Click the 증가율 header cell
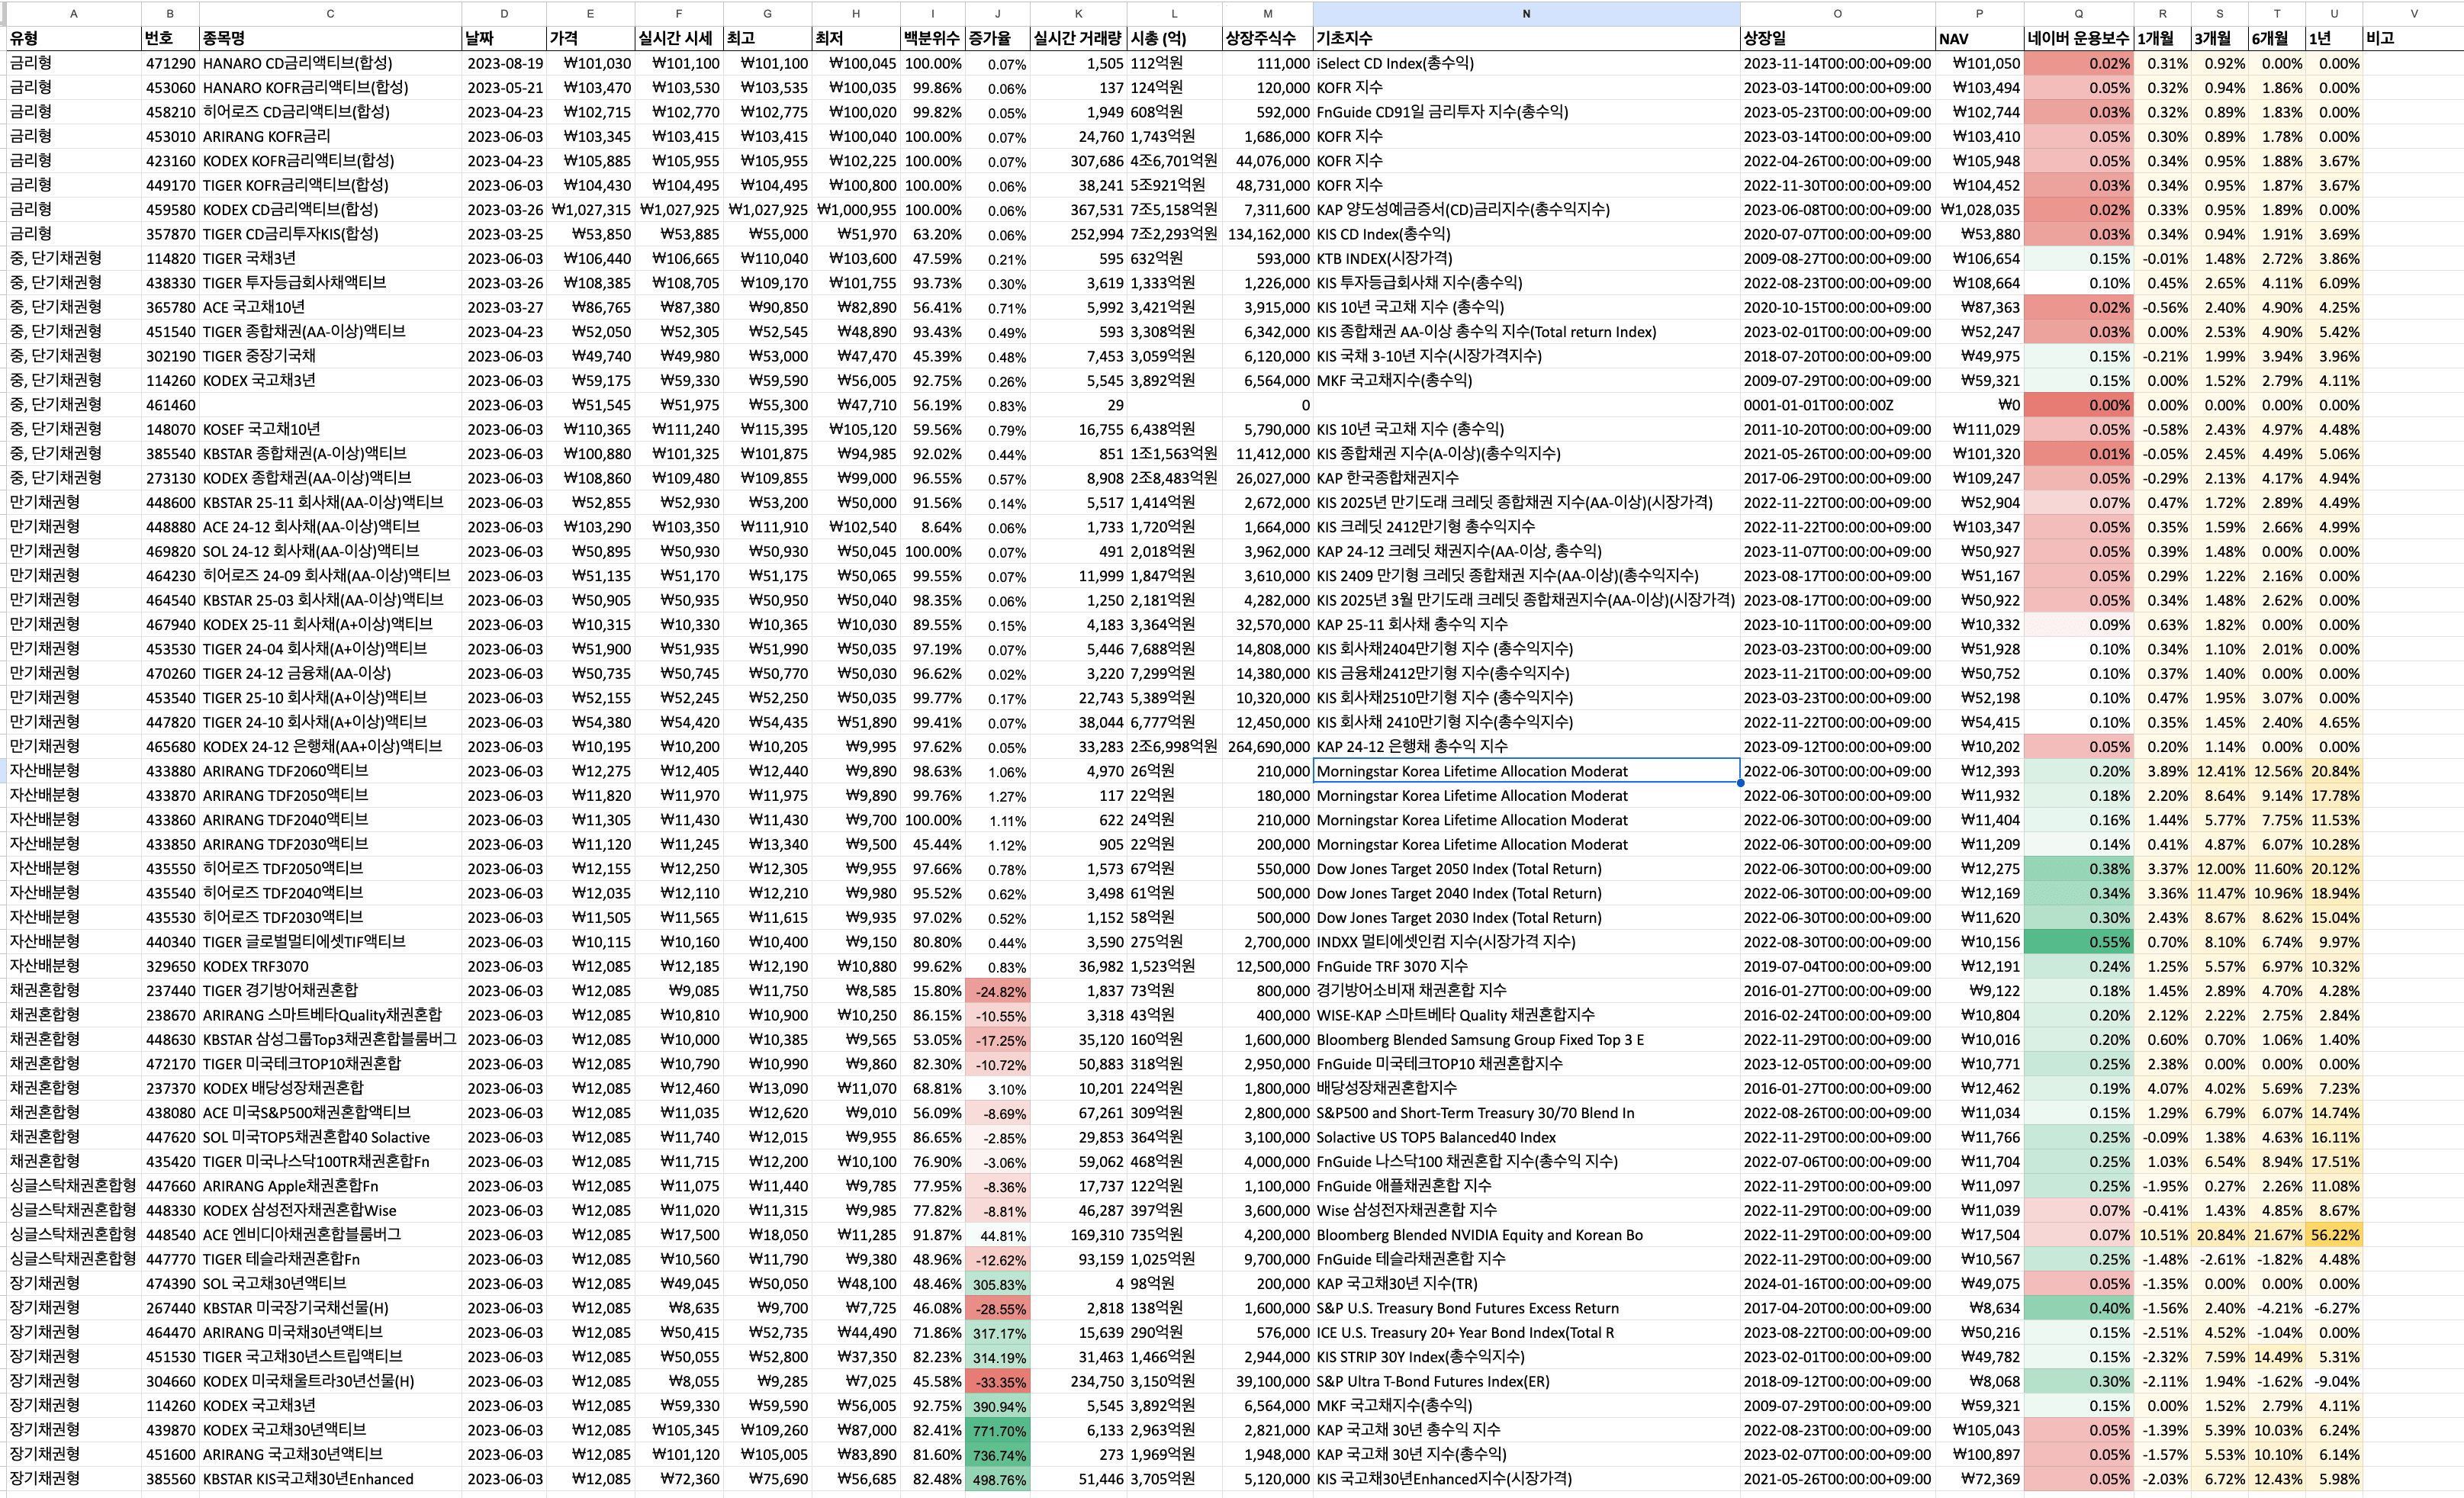2464x1498 pixels. tap(997, 38)
